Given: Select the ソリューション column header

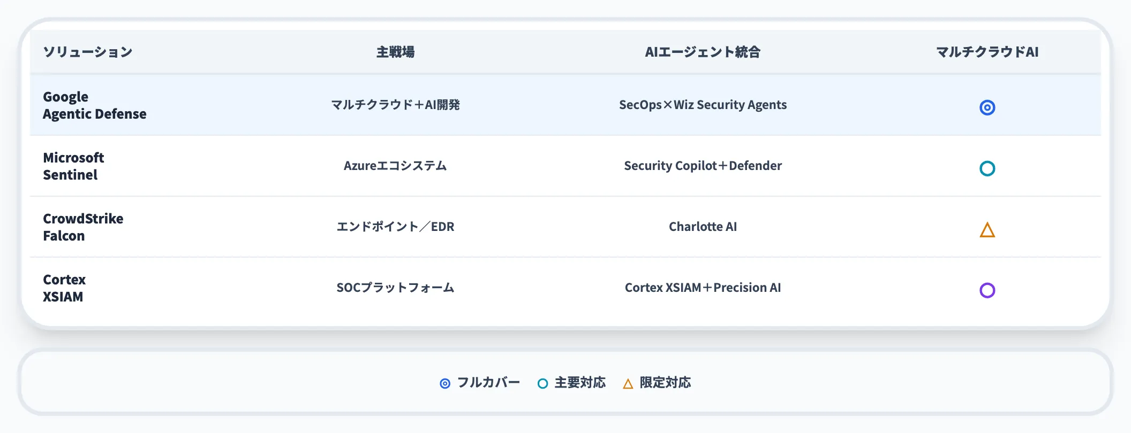Looking at the screenshot, I should 88,52.
